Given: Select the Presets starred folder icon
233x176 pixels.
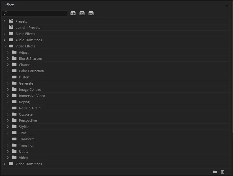Looking at the screenshot, I should point(11,21).
